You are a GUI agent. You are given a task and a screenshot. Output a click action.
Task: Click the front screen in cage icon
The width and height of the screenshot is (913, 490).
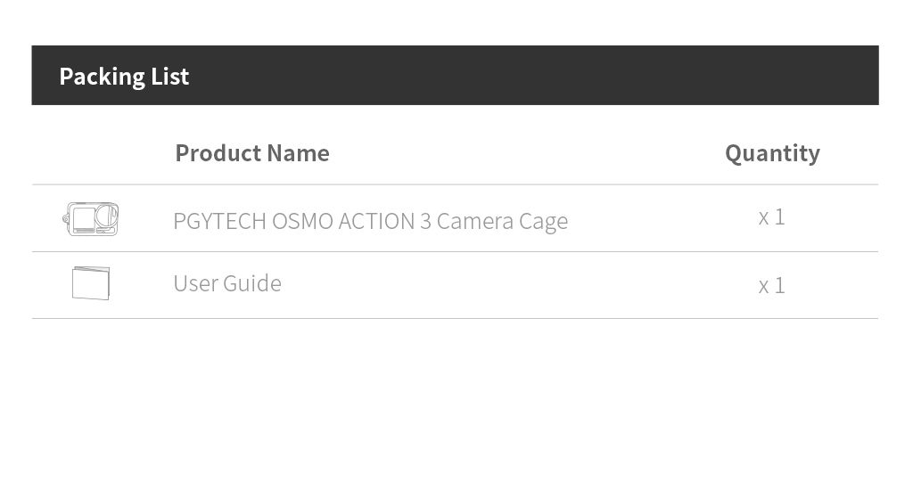coord(84,219)
